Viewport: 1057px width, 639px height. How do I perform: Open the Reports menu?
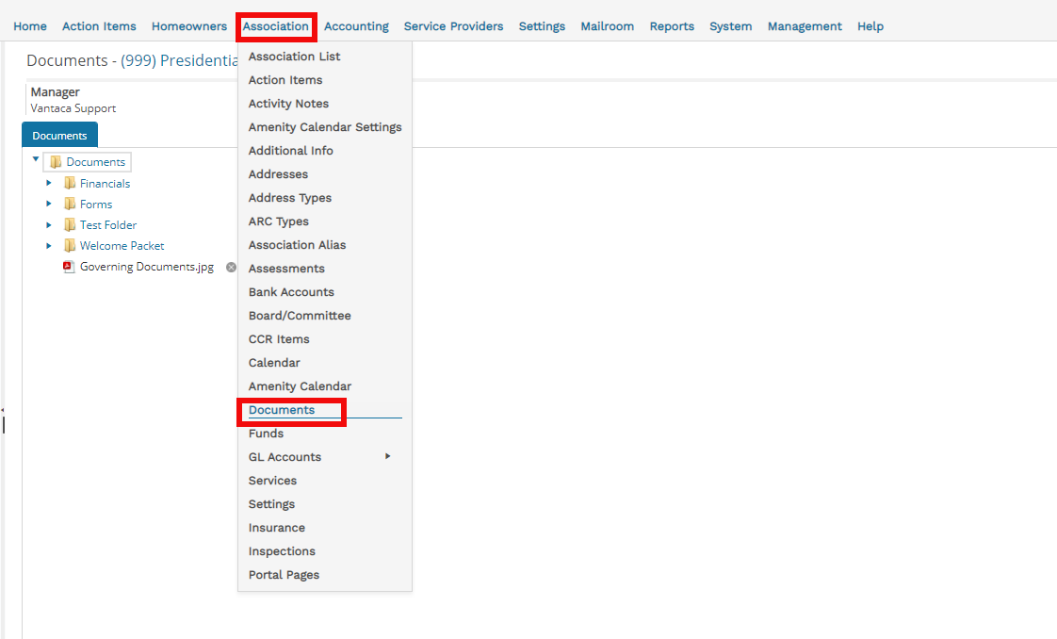[x=672, y=26]
